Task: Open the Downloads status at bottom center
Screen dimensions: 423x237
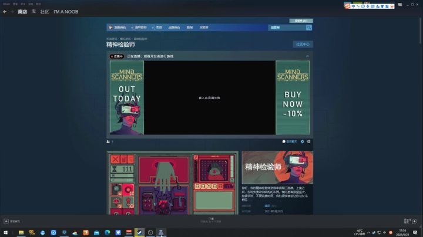Action: (211, 220)
